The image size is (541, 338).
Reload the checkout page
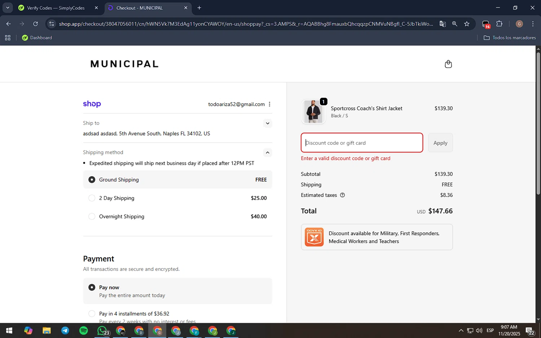35,24
